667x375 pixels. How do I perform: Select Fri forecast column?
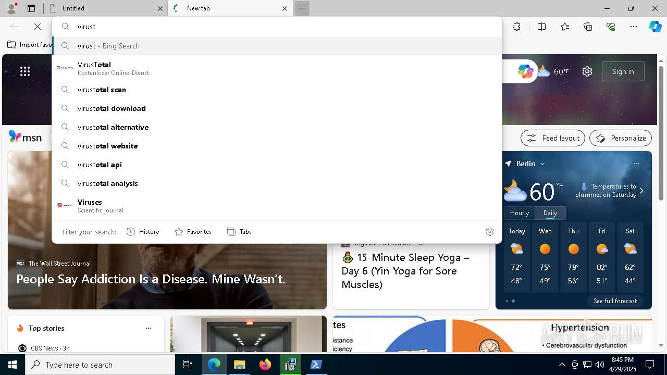coord(602,256)
